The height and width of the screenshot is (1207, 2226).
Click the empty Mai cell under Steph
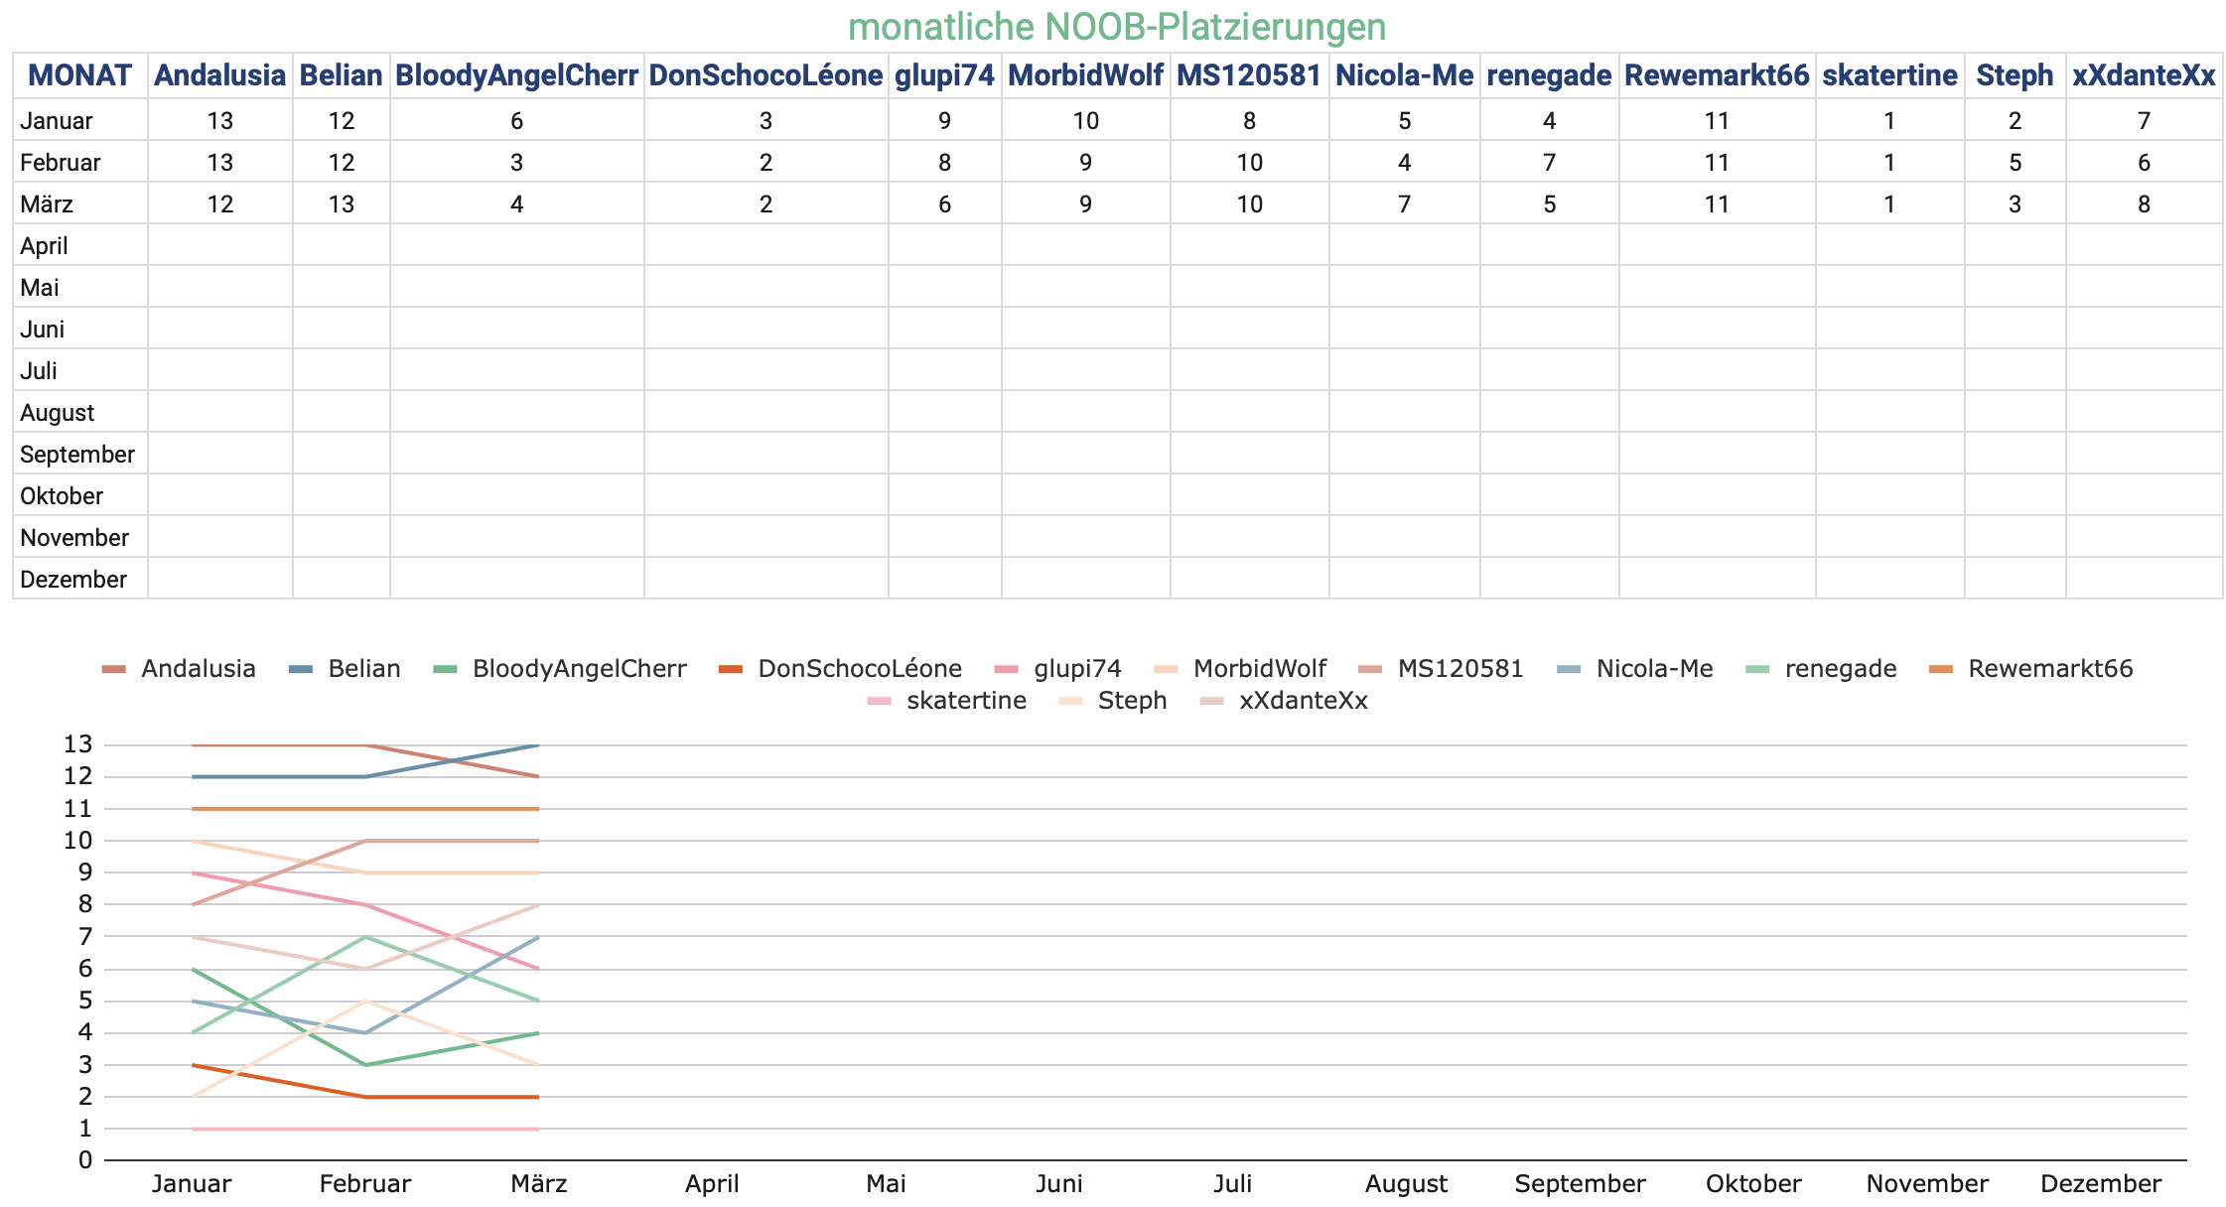pos(2016,288)
